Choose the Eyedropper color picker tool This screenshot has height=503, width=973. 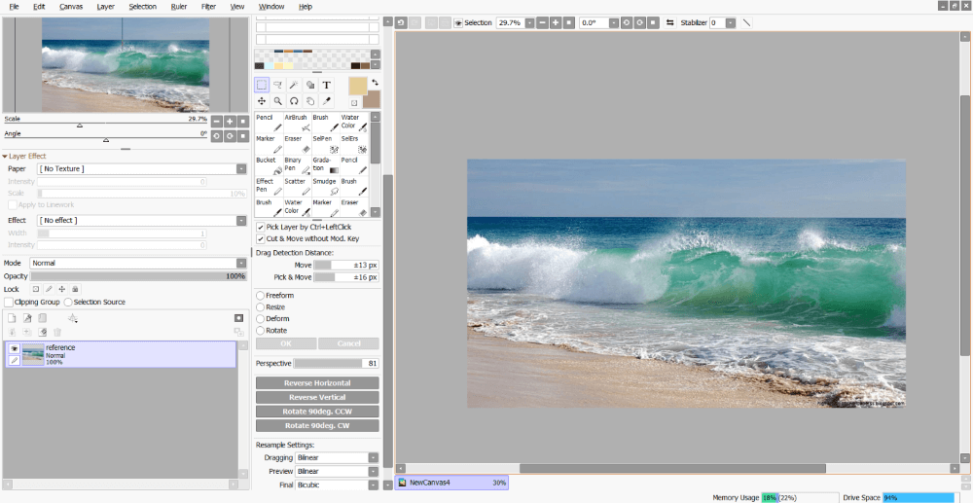click(x=327, y=101)
